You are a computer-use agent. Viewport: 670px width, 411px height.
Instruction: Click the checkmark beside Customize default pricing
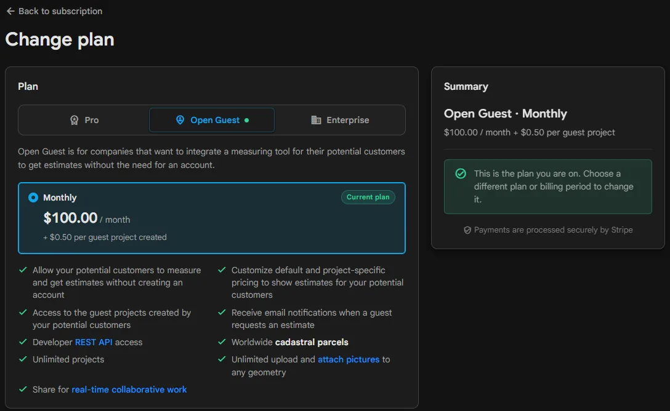pos(222,269)
